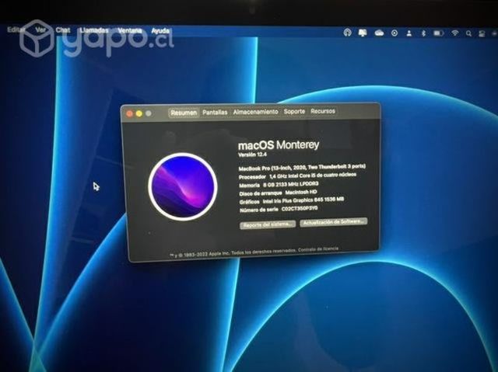This screenshot has width=498, height=372.
Task: Switch to the Soporte tab
Action: [x=294, y=111]
